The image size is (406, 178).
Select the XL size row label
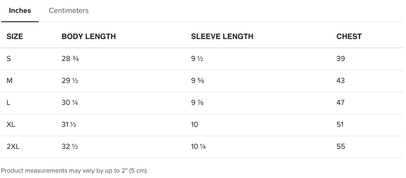click(11, 125)
